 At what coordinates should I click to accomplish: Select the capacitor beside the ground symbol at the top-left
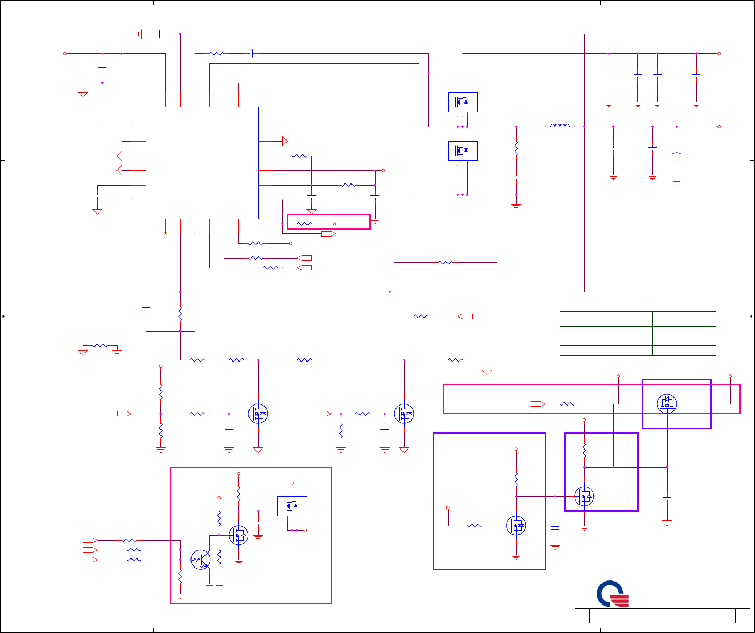click(158, 34)
